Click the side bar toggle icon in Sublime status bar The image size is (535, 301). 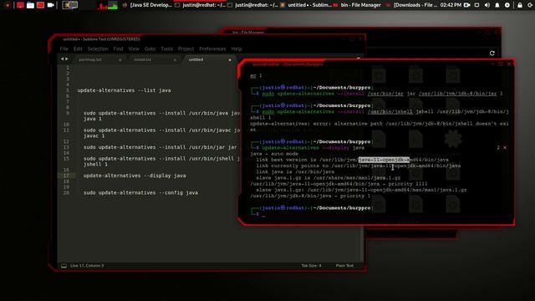point(64,266)
